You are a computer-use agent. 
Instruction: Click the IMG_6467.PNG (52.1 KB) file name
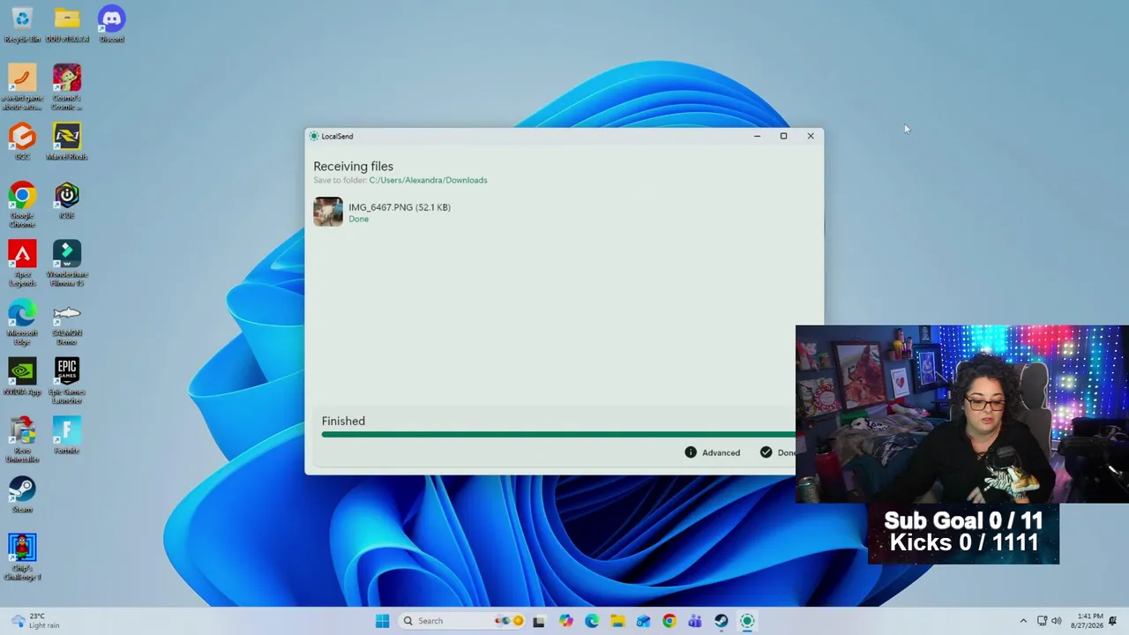[x=400, y=207]
